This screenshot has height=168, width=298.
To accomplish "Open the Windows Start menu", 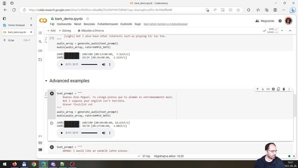I will point(5,164).
